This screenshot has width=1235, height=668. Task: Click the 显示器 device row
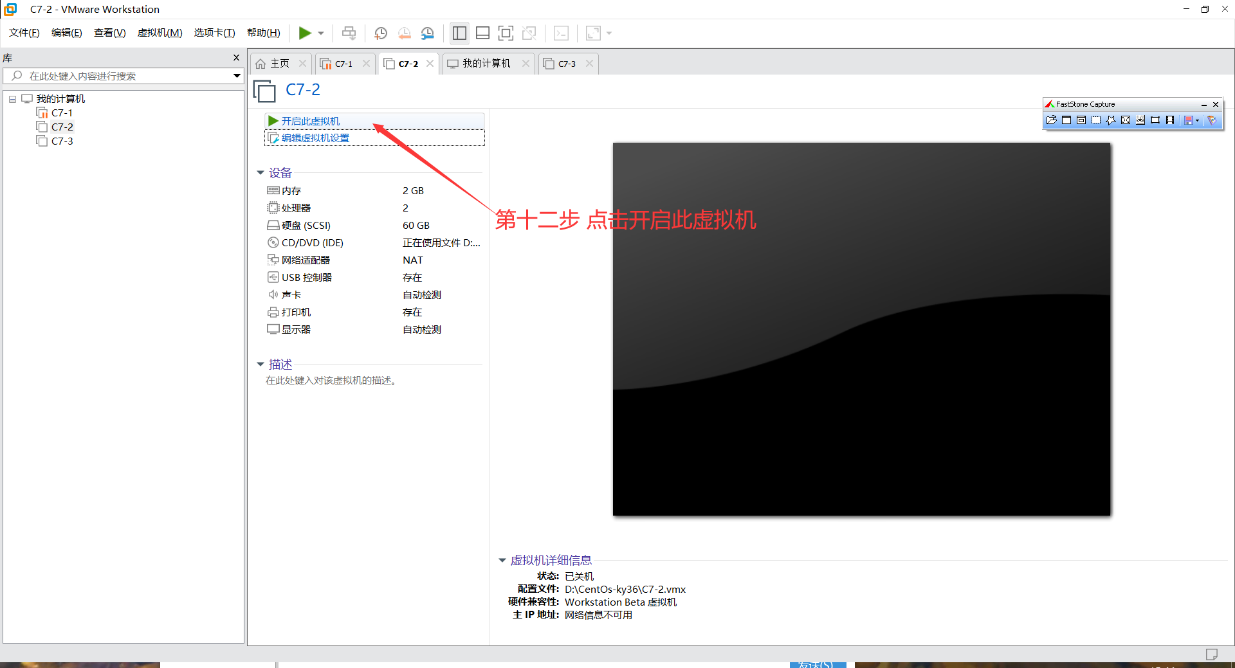[x=374, y=330]
